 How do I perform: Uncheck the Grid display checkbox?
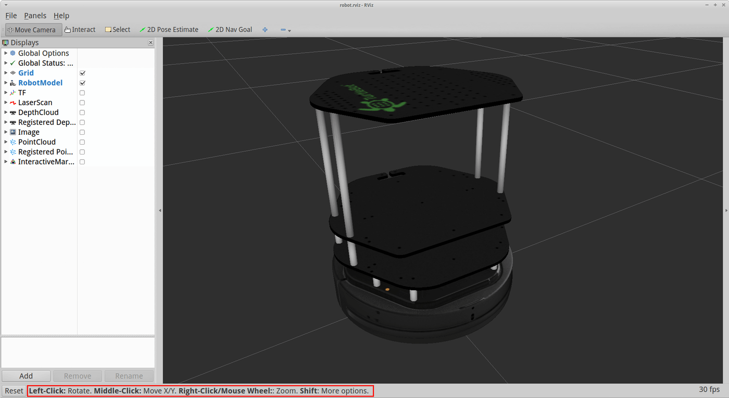[82, 73]
